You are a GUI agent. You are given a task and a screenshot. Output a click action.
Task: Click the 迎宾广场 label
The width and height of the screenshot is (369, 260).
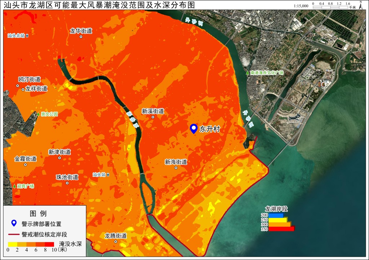[26, 186]
